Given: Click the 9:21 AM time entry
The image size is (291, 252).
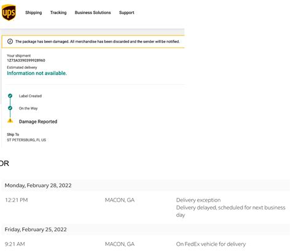Looking at the screenshot, I should coord(15,244).
